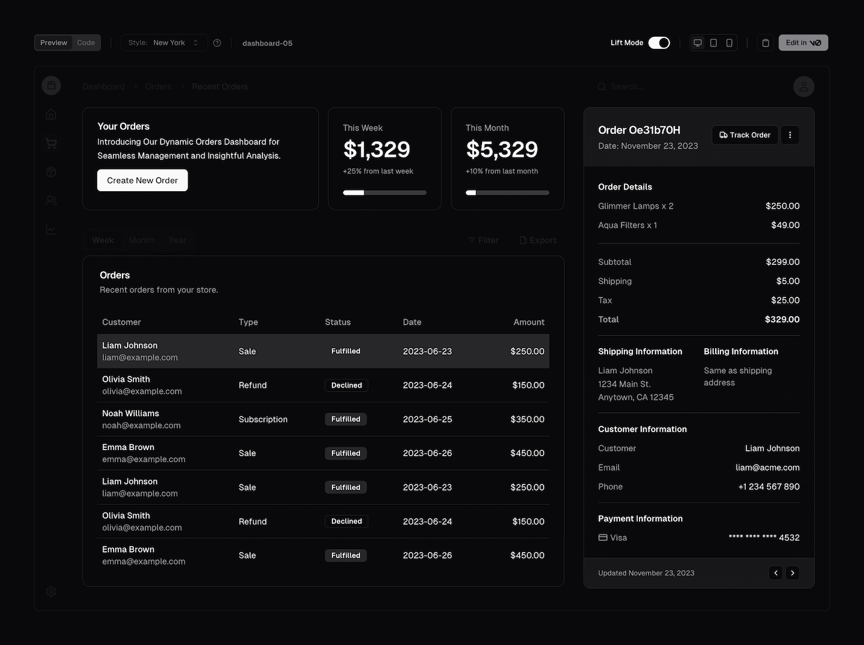
Task: Open the style help question icon
Action: (x=217, y=43)
